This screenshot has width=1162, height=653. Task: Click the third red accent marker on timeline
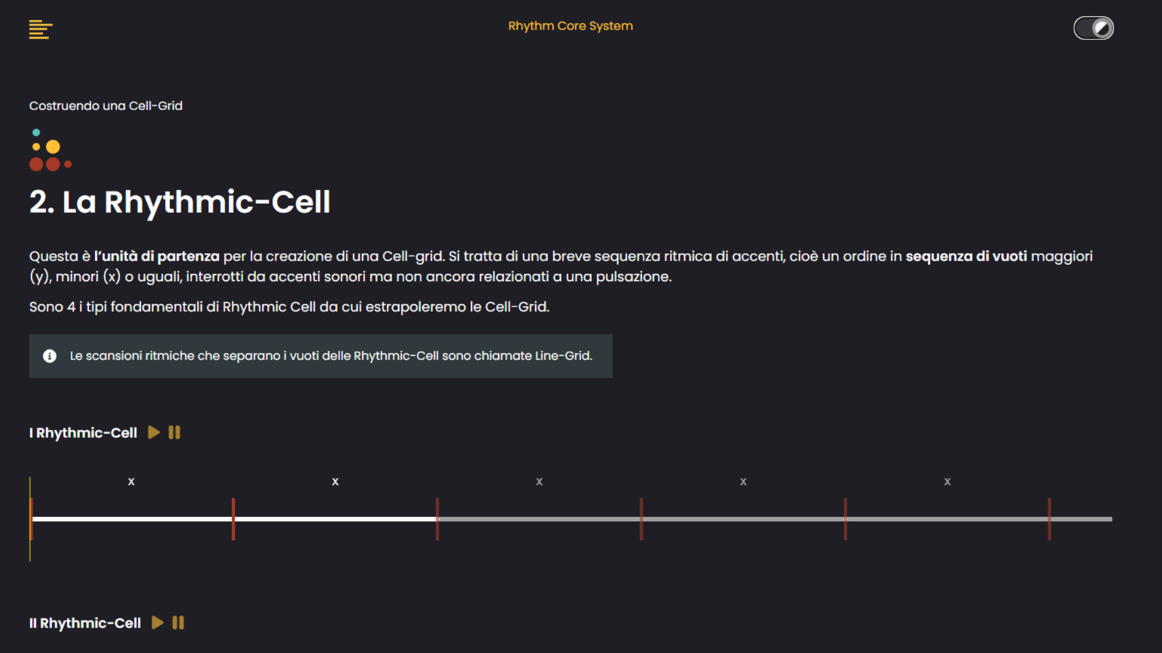tap(437, 519)
